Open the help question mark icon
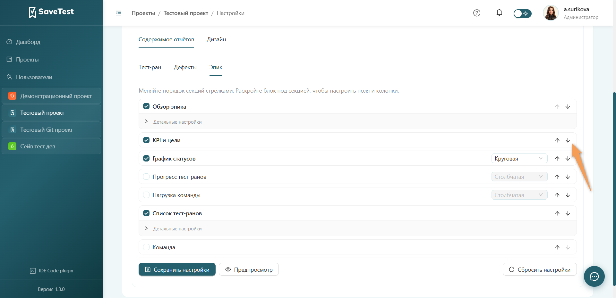Screen dimensions: 616x298 pyautogui.click(x=477, y=13)
